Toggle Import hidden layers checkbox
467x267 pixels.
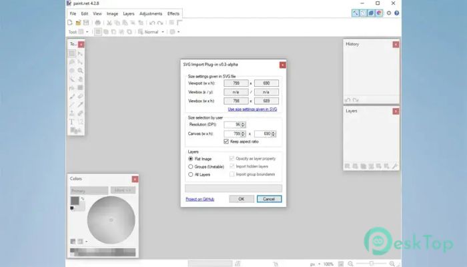(x=231, y=166)
